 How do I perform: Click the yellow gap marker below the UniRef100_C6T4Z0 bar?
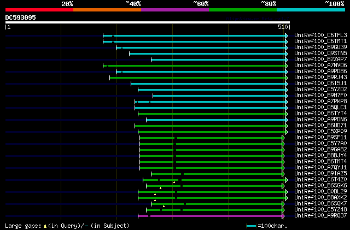pos(174,182)
